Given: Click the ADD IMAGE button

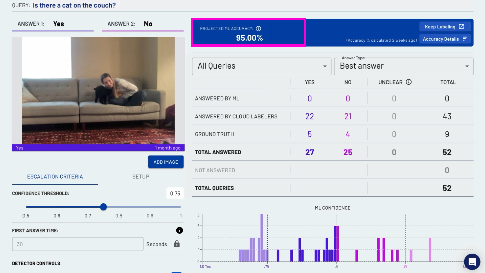Looking at the screenshot, I should pos(166,162).
